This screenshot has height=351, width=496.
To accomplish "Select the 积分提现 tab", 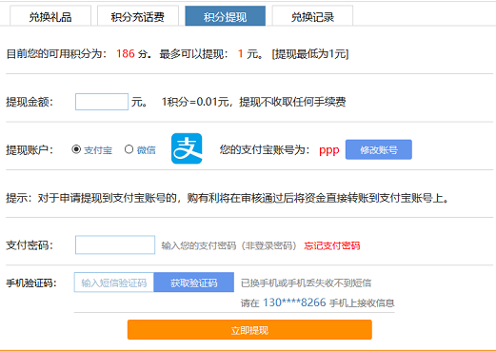I will [226, 16].
